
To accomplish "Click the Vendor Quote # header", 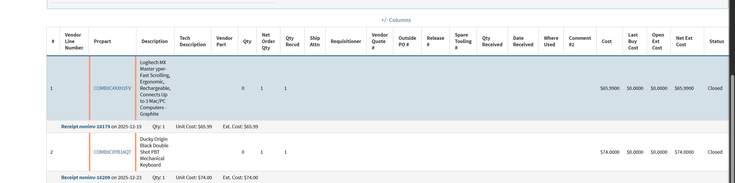I will [380, 41].
